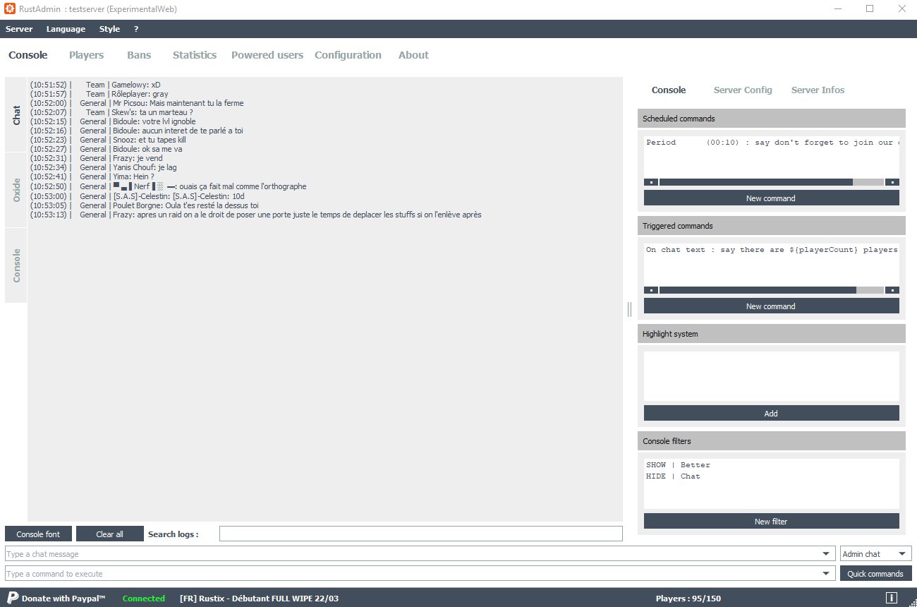Select the vertical Chat tab
This screenshot has width=917, height=607.
[x=16, y=115]
